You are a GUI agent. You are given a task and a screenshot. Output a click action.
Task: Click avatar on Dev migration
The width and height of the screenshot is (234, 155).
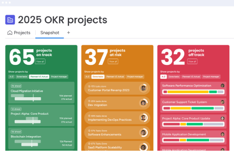[144, 103]
